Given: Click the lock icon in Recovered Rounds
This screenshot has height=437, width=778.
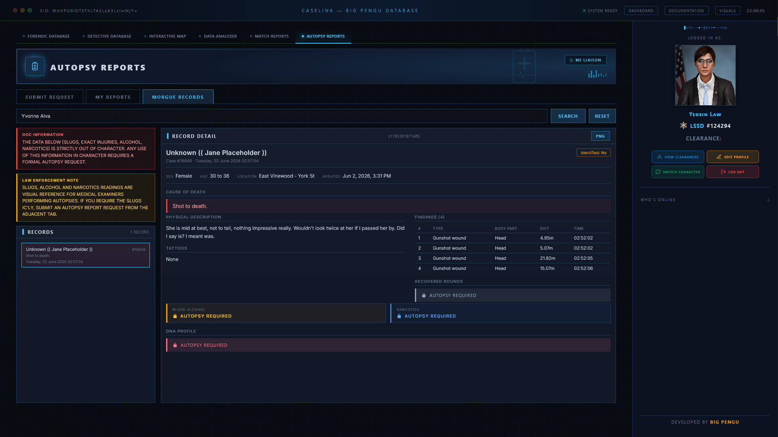Looking at the screenshot, I should (424, 295).
